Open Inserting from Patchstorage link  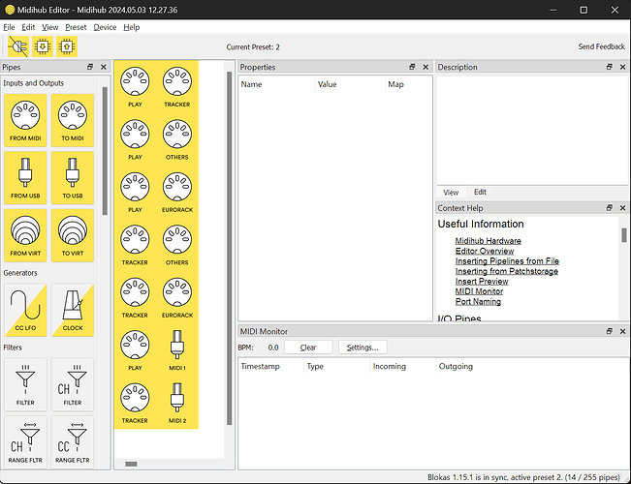507,271
